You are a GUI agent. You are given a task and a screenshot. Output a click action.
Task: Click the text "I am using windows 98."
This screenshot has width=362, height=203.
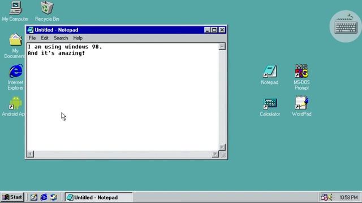65,47
